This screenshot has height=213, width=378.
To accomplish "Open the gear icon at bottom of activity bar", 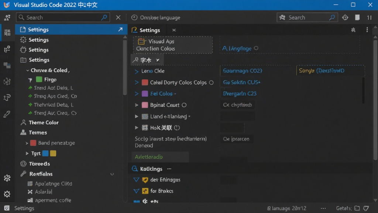I will pyautogui.click(x=7, y=194).
